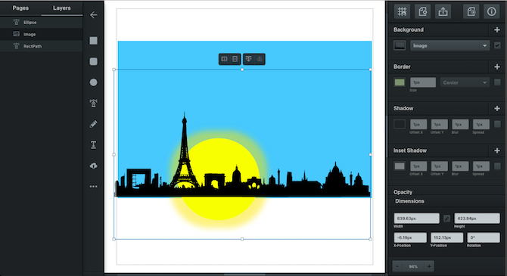The width and height of the screenshot is (507, 276).
Task: Select the Rounded Rectangle shape tool
Action: point(93,61)
